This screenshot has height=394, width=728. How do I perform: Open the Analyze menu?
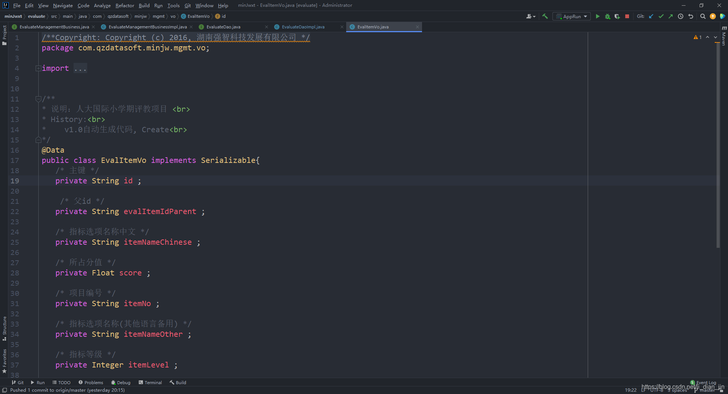pyautogui.click(x=102, y=5)
